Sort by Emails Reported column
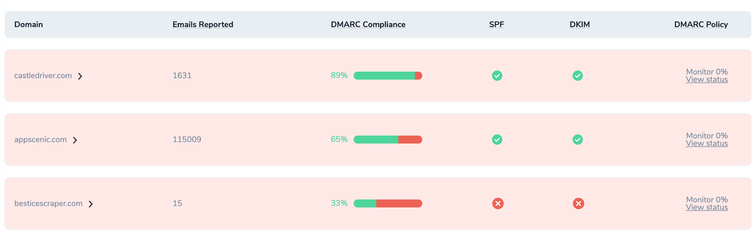This screenshot has height=234, width=756. pyautogui.click(x=203, y=24)
